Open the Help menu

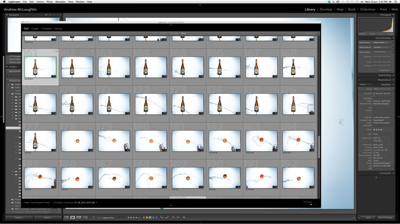click(x=89, y=2)
